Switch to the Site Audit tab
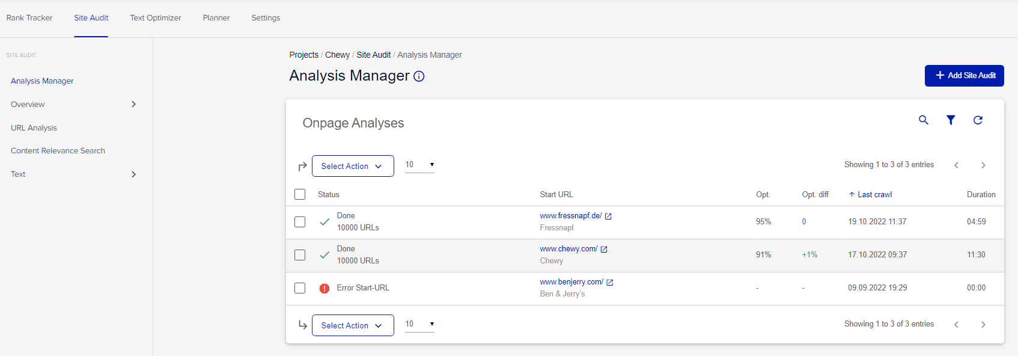 click(91, 18)
